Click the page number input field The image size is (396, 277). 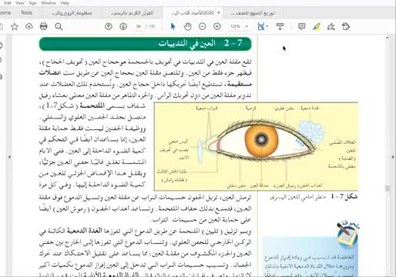tap(139, 26)
